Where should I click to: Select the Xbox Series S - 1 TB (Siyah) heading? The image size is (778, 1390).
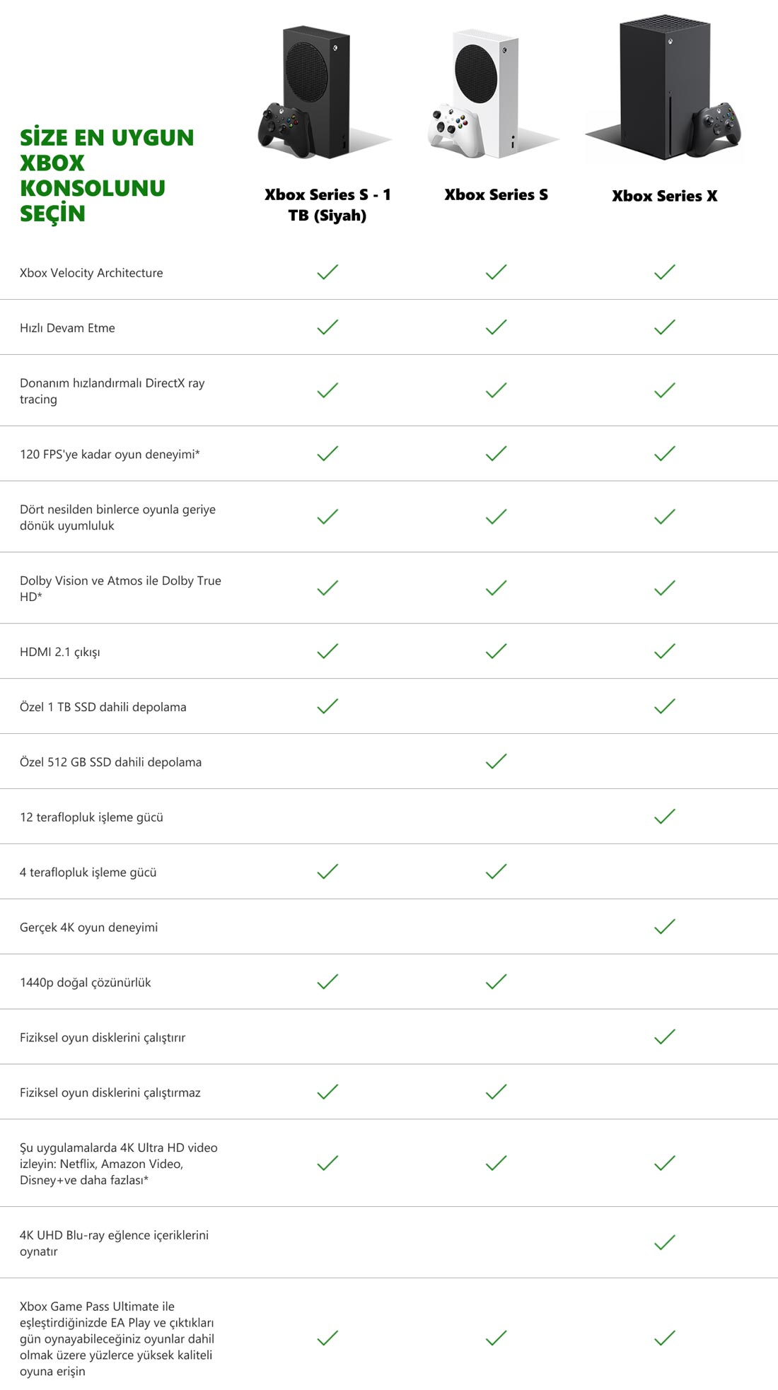[327, 205]
